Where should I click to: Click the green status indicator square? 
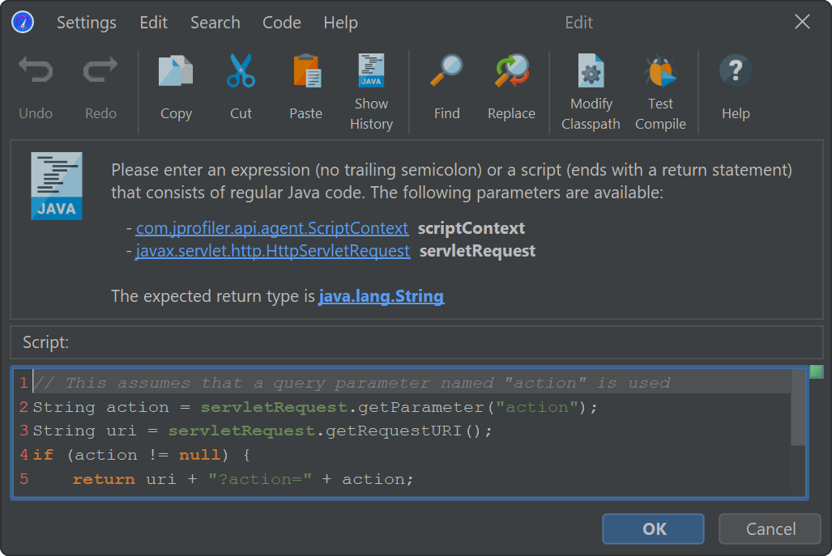816,371
